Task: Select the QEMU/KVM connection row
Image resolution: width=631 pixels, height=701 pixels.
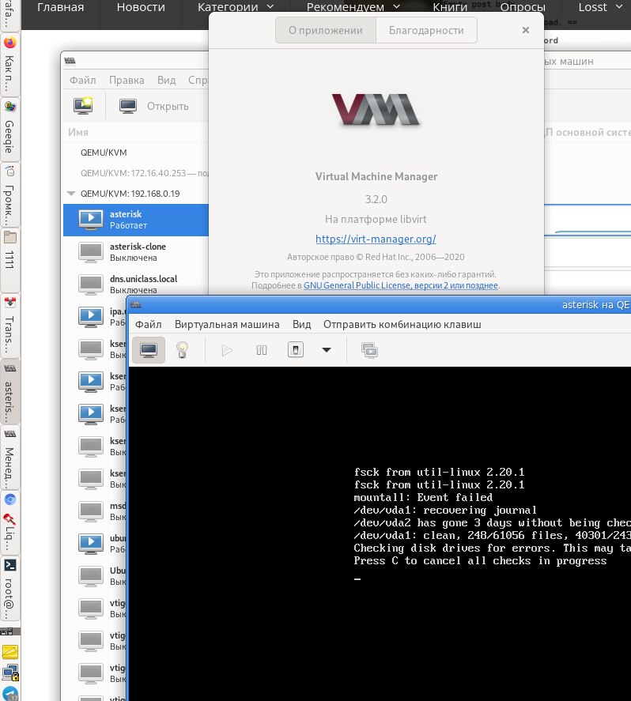Action: pos(136,153)
